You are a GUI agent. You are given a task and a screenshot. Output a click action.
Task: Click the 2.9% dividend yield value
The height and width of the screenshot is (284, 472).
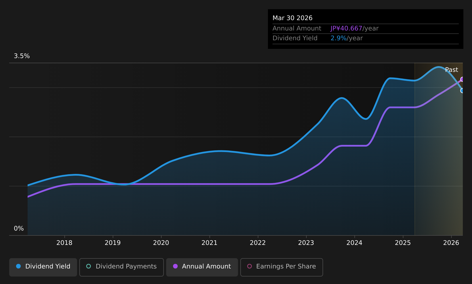pos(339,38)
